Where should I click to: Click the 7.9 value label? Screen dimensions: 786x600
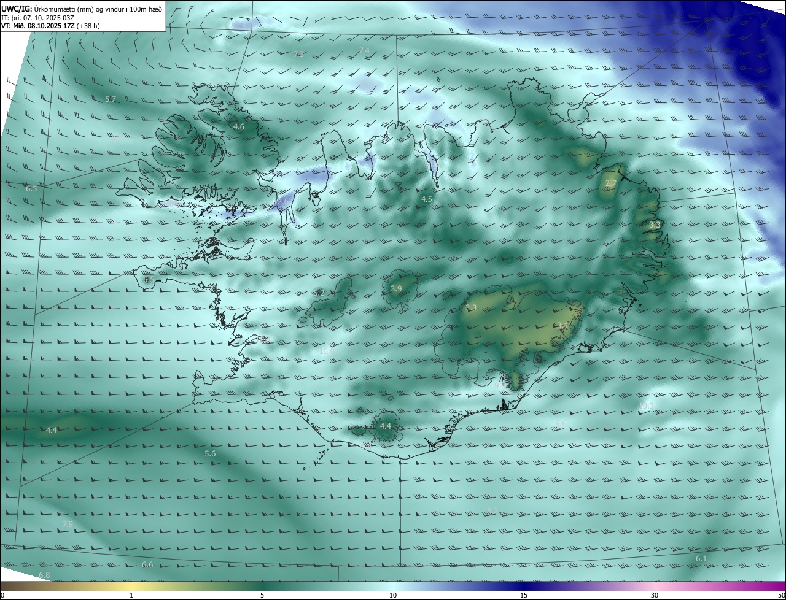click(x=68, y=524)
